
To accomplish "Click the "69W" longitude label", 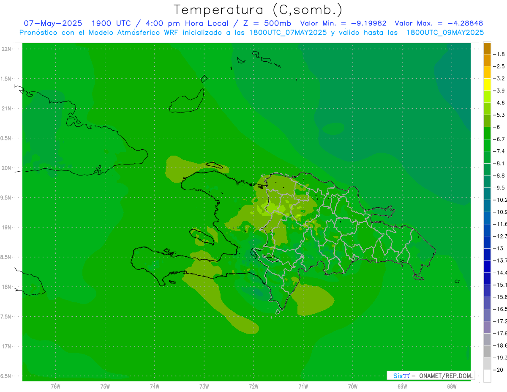I will coord(402,387).
